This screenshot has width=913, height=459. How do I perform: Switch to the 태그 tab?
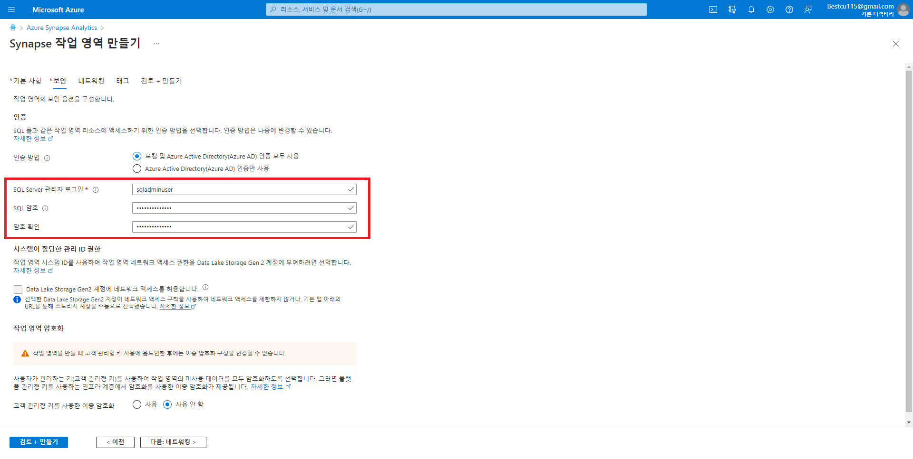[x=123, y=81]
